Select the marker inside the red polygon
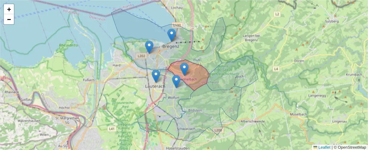 click(184, 69)
